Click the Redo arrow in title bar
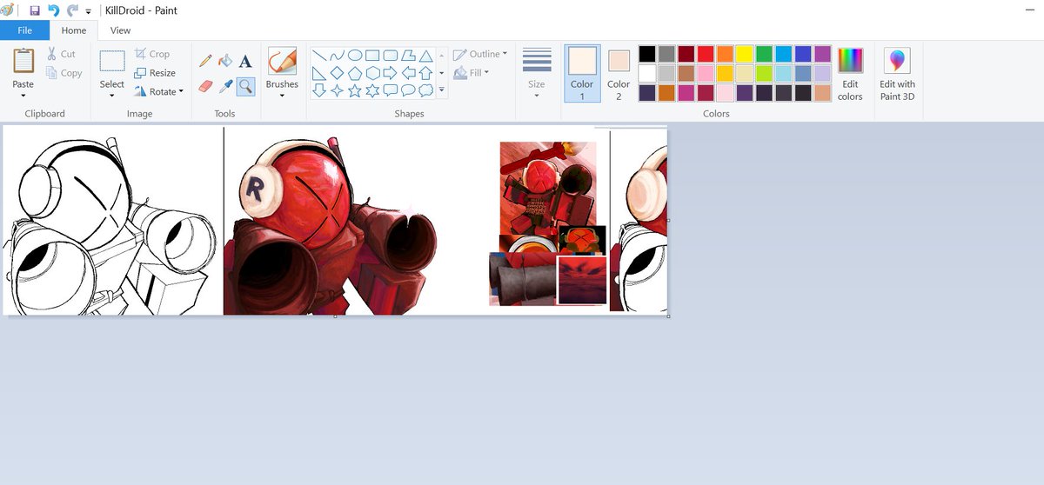The width and height of the screenshot is (1044, 485). click(73, 10)
